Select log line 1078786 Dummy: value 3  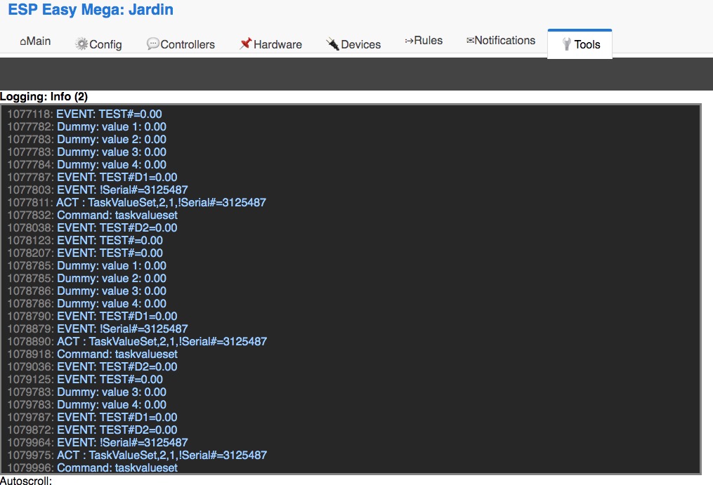[87, 291]
